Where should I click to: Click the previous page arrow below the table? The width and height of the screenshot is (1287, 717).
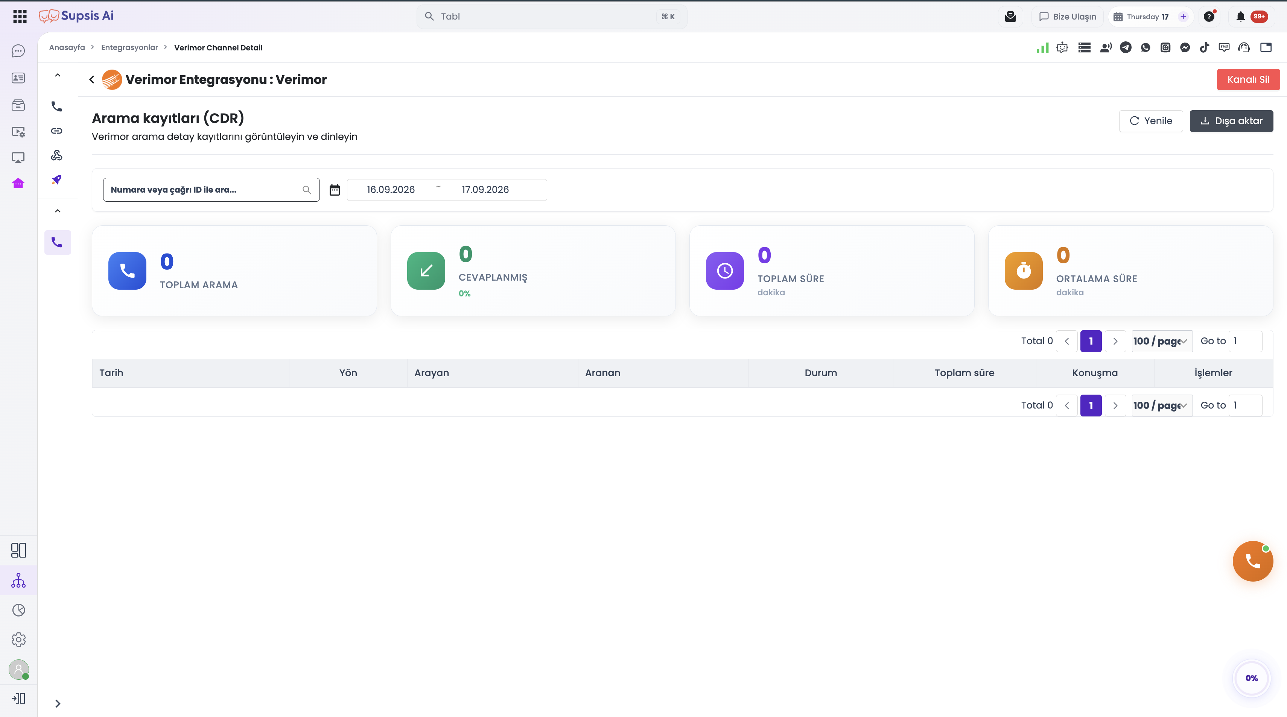[x=1067, y=406]
